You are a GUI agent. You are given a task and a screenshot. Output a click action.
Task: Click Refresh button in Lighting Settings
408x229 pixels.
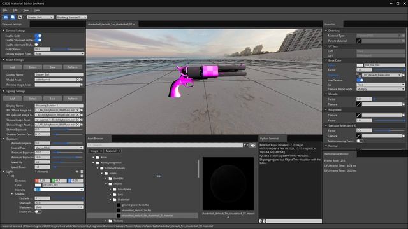point(73,99)
